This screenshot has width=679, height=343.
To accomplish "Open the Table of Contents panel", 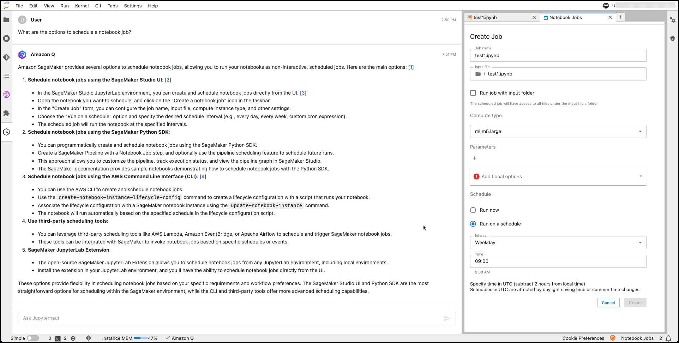I will click(6, 76).
